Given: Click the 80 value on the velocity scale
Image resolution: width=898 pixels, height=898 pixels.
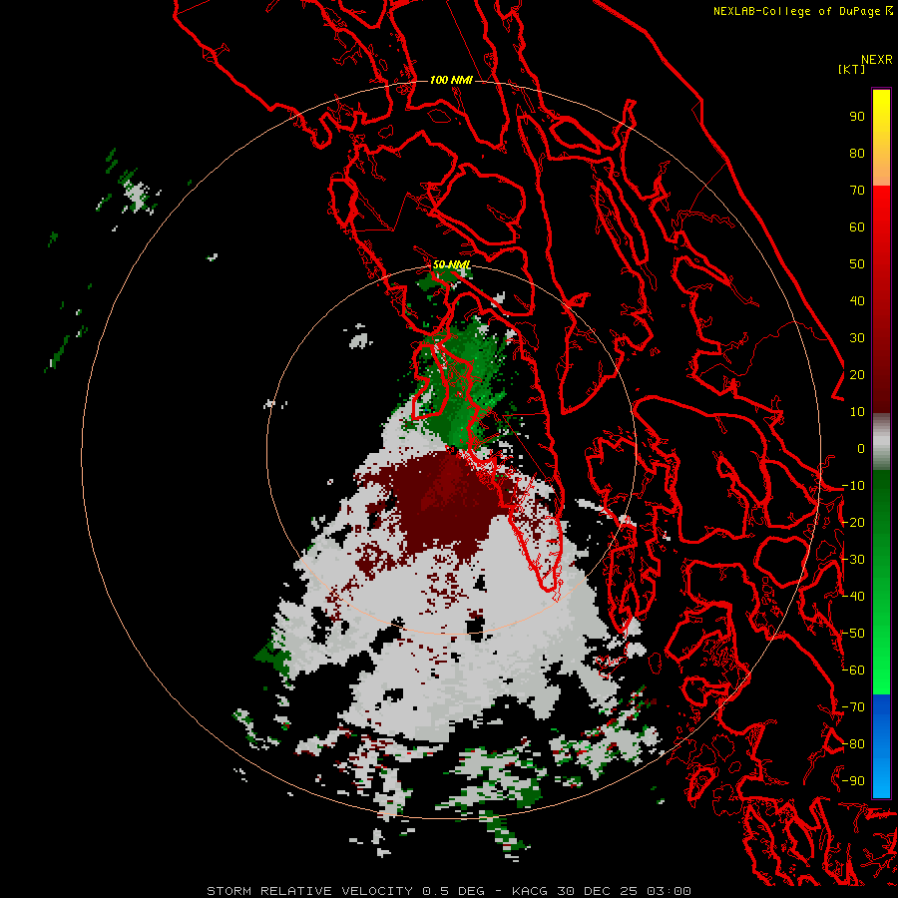Looking at the screenshot, I should pyautogui.click(x=857, y=153).
